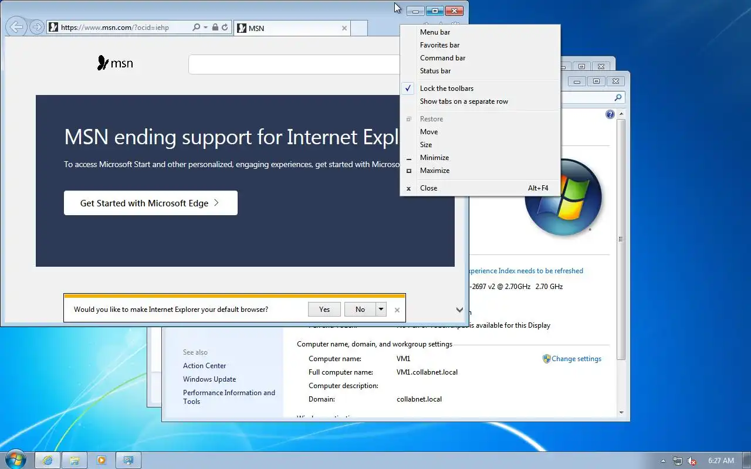Select Minimize in the context menu
This screenshot has width=751, height=469.
point(480,158)
